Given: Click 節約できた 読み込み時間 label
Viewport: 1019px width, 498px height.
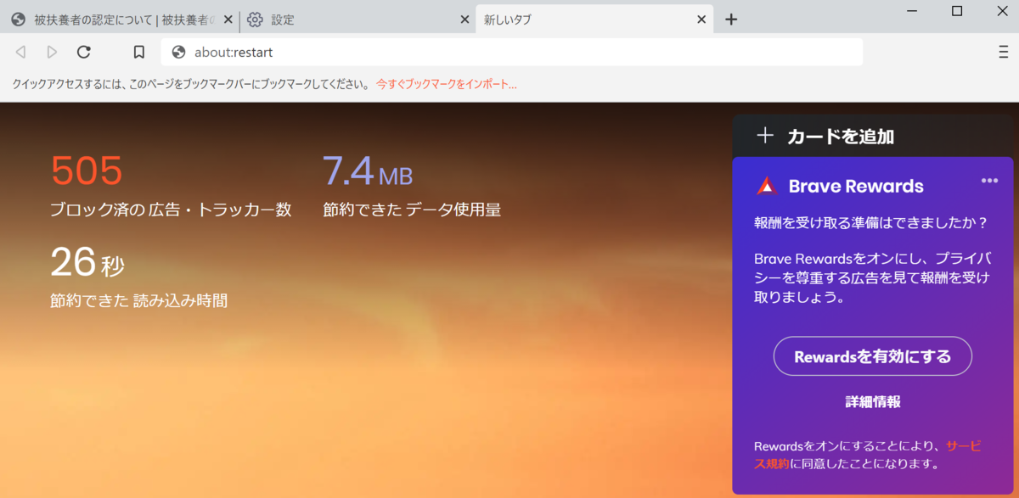Looking at the screenshot, I should (x=138, y=300).
